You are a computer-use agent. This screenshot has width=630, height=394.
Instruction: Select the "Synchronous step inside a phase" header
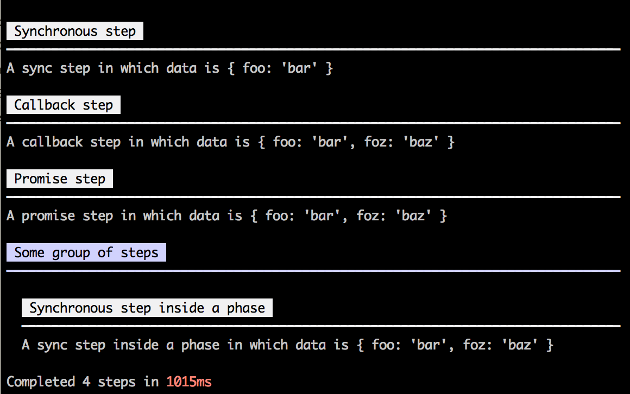coord(147,308)
